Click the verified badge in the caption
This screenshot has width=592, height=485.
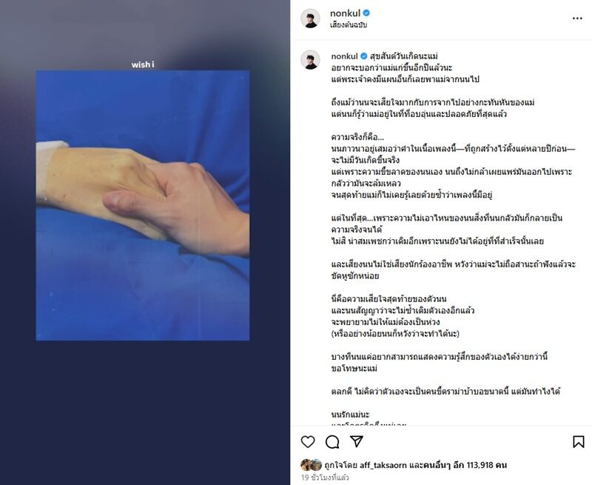[x=363, y=56]
